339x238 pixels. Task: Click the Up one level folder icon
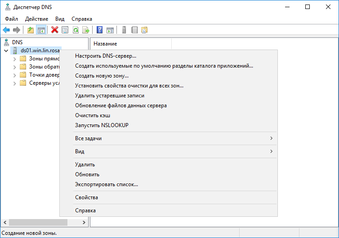point(31,30)
